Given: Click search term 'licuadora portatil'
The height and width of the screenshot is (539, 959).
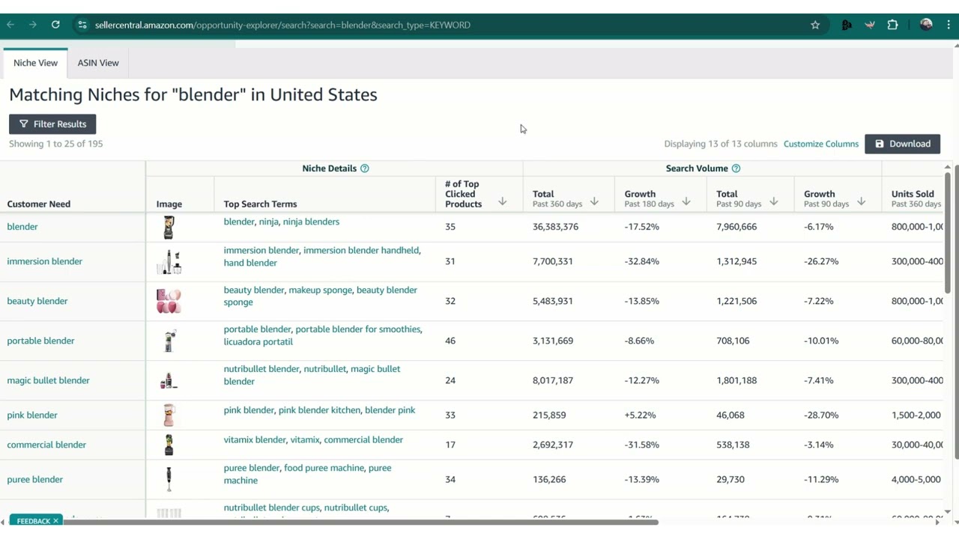Looking at the screenshot, I should pos(258,341).
